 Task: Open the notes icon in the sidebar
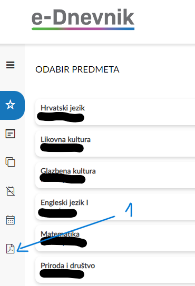coord(10,134)
